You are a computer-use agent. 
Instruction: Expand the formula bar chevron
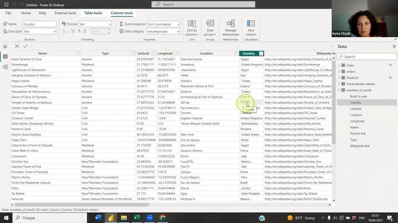[x=331, y=46]
